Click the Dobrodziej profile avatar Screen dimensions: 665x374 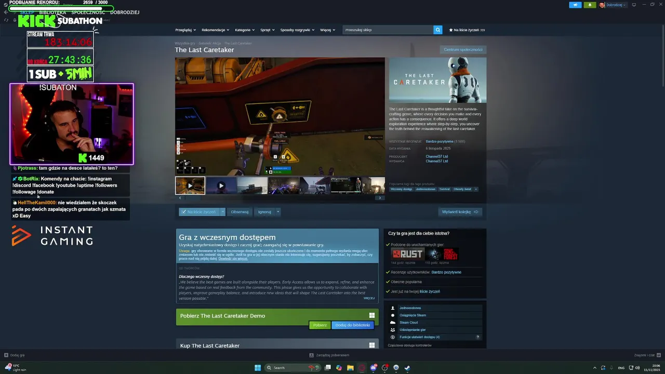tap(602, 5)
